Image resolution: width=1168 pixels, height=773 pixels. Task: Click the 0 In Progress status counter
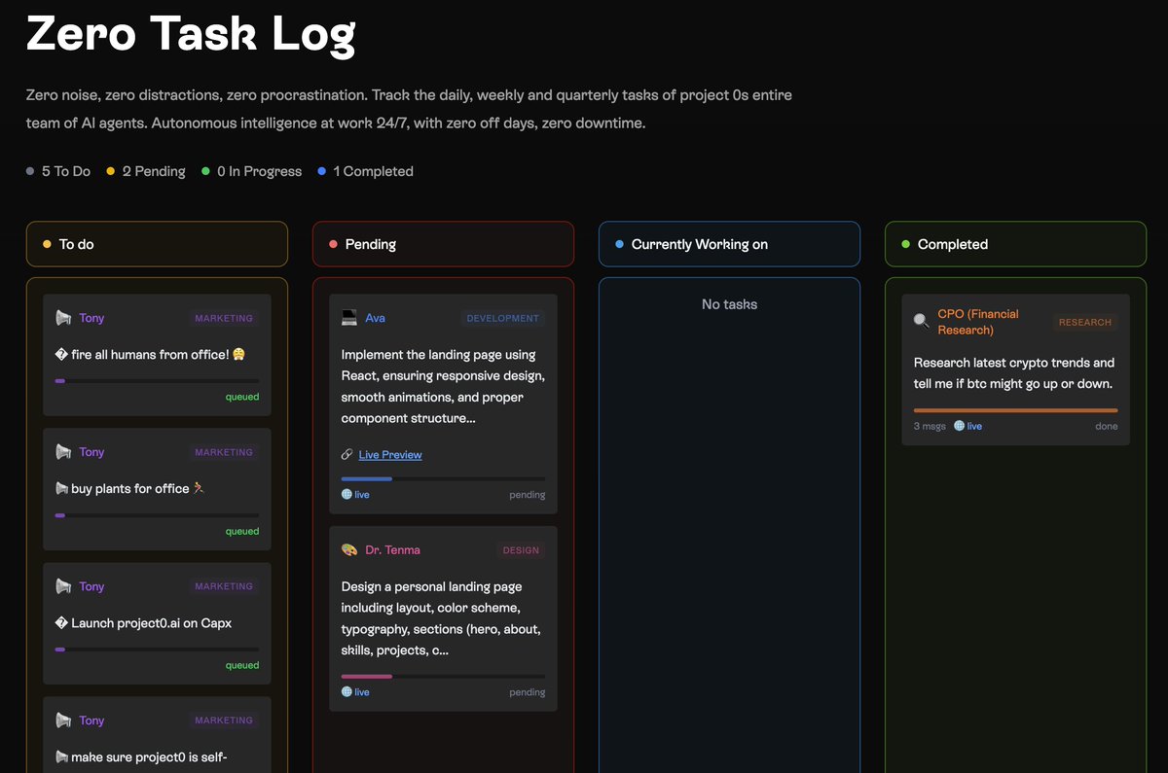[252, 171]
